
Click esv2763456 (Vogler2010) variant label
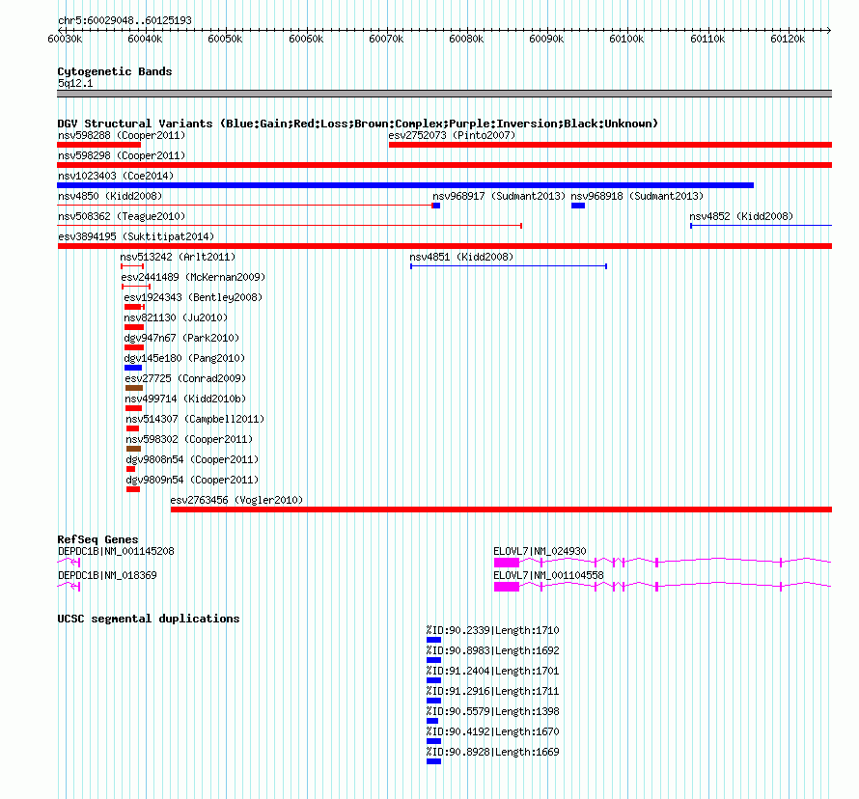[236, 500]
